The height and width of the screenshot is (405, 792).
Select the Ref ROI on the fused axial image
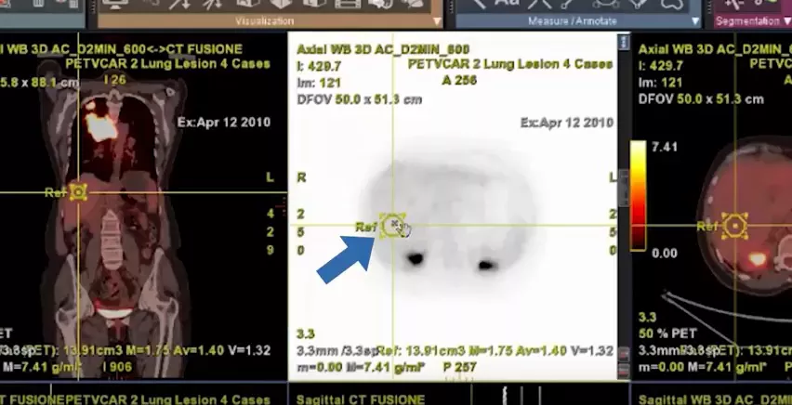(734, 226)
